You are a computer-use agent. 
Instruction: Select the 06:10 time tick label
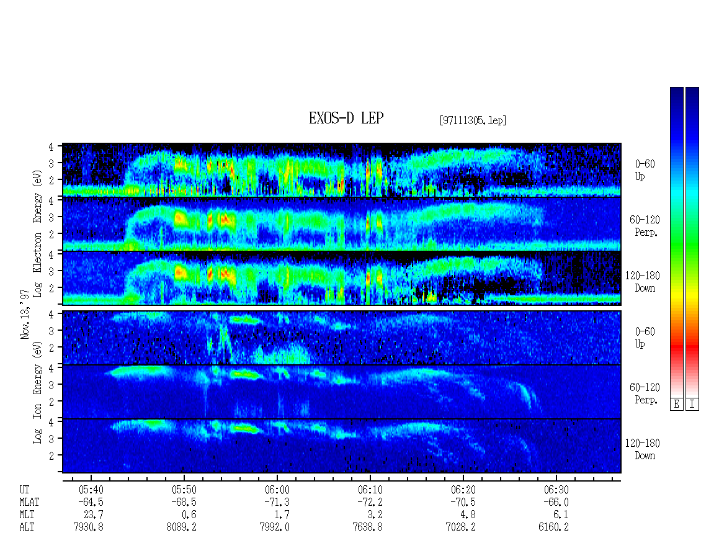(370, 490)
